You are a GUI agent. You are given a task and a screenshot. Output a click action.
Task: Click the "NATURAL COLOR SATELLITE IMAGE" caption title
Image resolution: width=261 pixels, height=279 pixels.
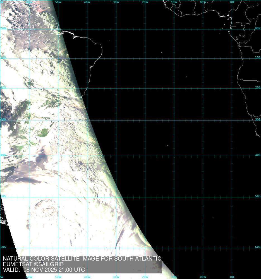coord(82,259)
